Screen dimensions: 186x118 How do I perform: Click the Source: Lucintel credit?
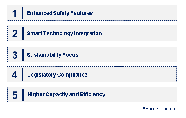(160, 109)
